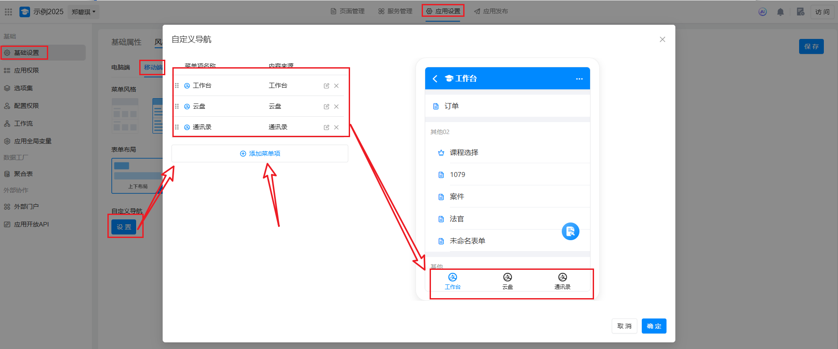Delete the 云盘 menu item row

(336, 107)
